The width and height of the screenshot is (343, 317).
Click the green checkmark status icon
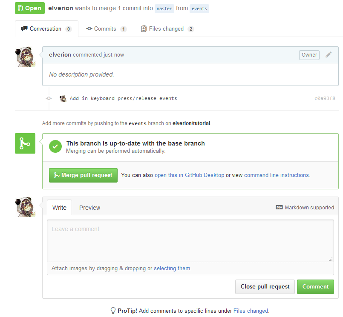[55, 147]
